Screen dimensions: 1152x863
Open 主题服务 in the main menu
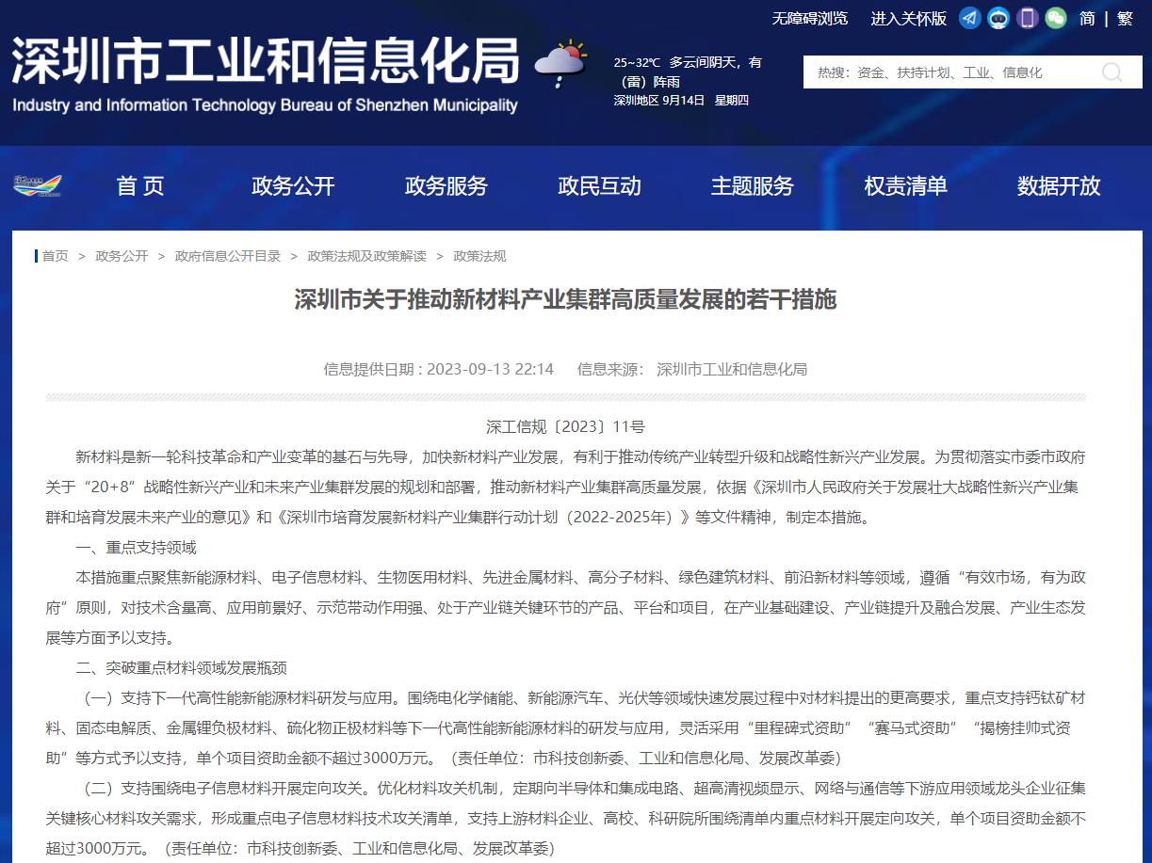(x=753, y=186)
